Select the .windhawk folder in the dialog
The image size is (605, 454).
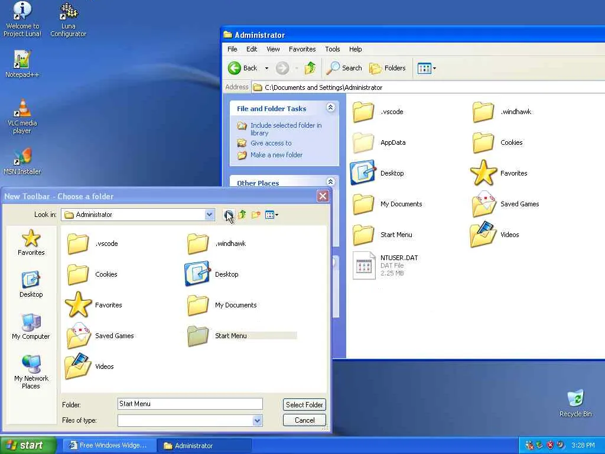(216, 244)
